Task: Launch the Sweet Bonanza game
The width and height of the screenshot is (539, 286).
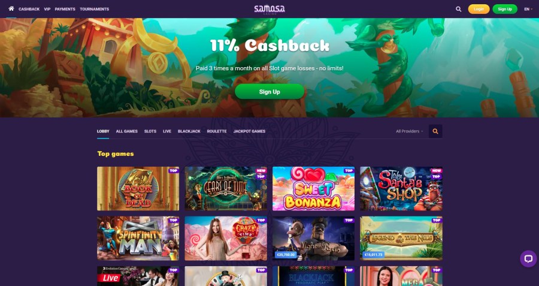Action: tap(313, 189)
